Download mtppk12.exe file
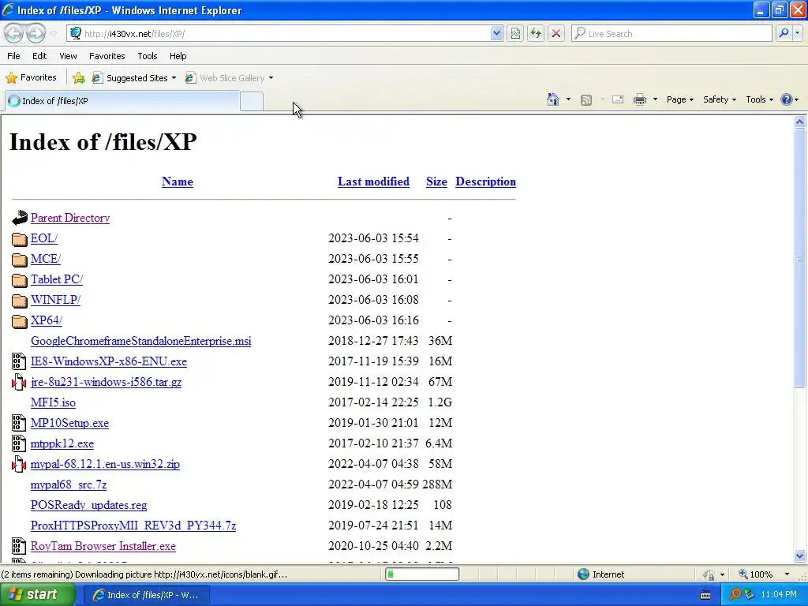Screen dimensions: 808x606 tap(62, 443)
